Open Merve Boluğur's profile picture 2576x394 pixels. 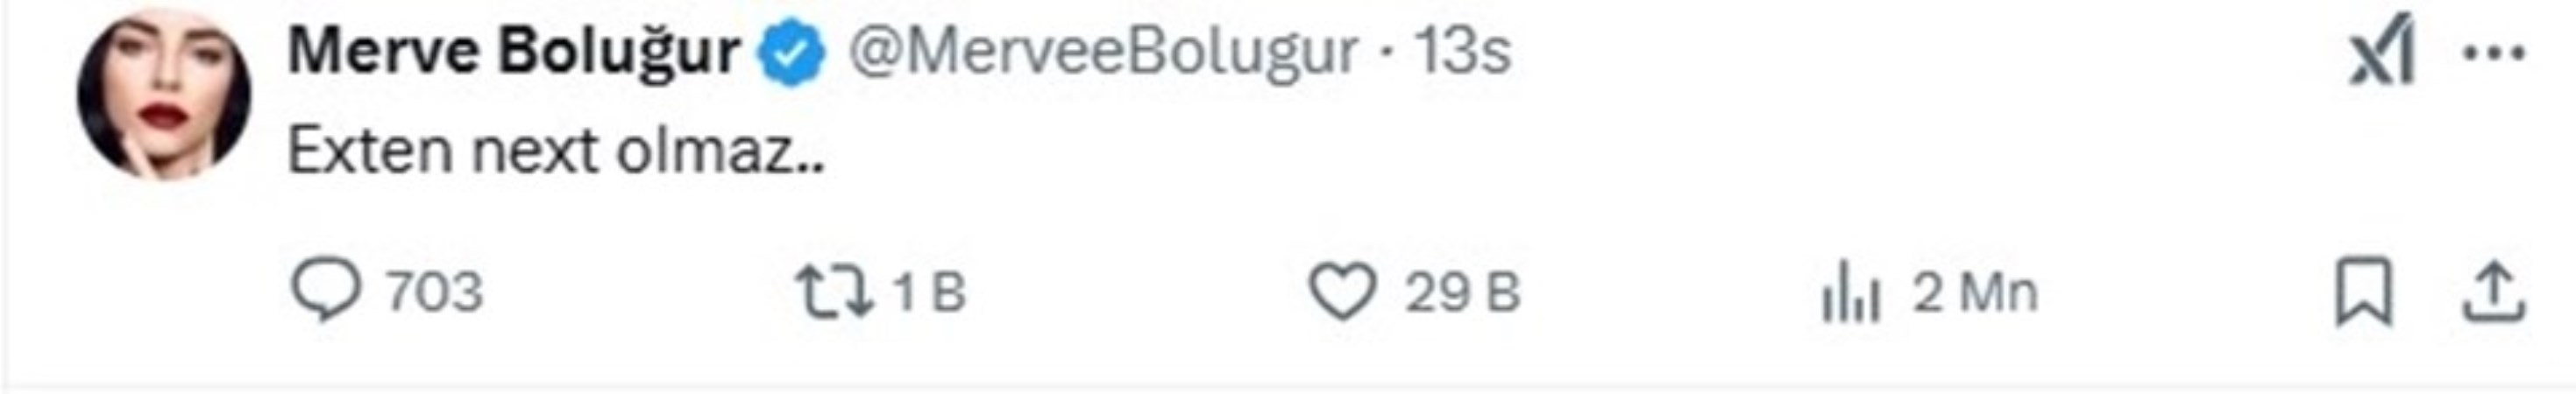pos(164,95)
